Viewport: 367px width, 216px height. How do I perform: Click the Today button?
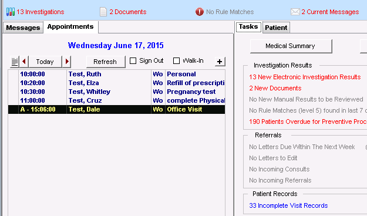point(45,62)
